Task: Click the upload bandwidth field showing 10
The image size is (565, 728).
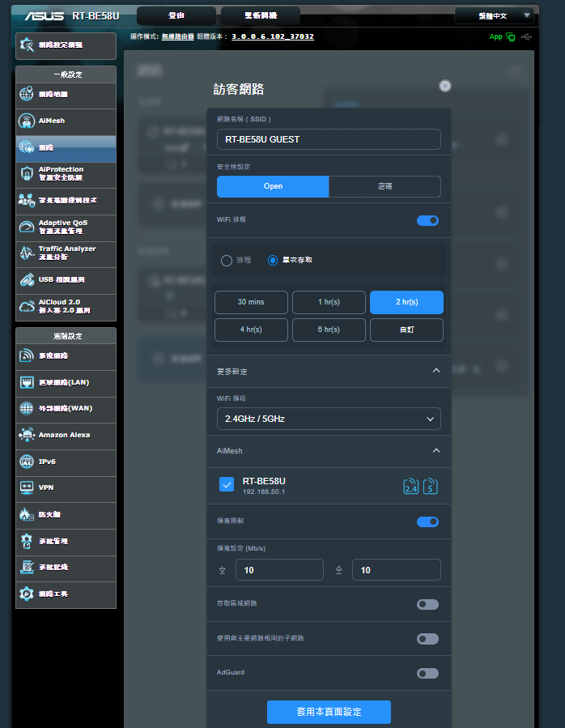Action: click(x=397, y=569)
